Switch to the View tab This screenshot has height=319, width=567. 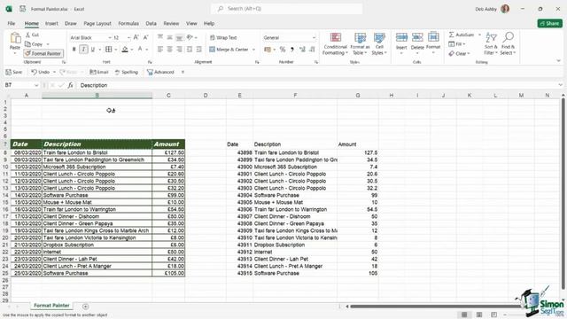click(191, 24)
